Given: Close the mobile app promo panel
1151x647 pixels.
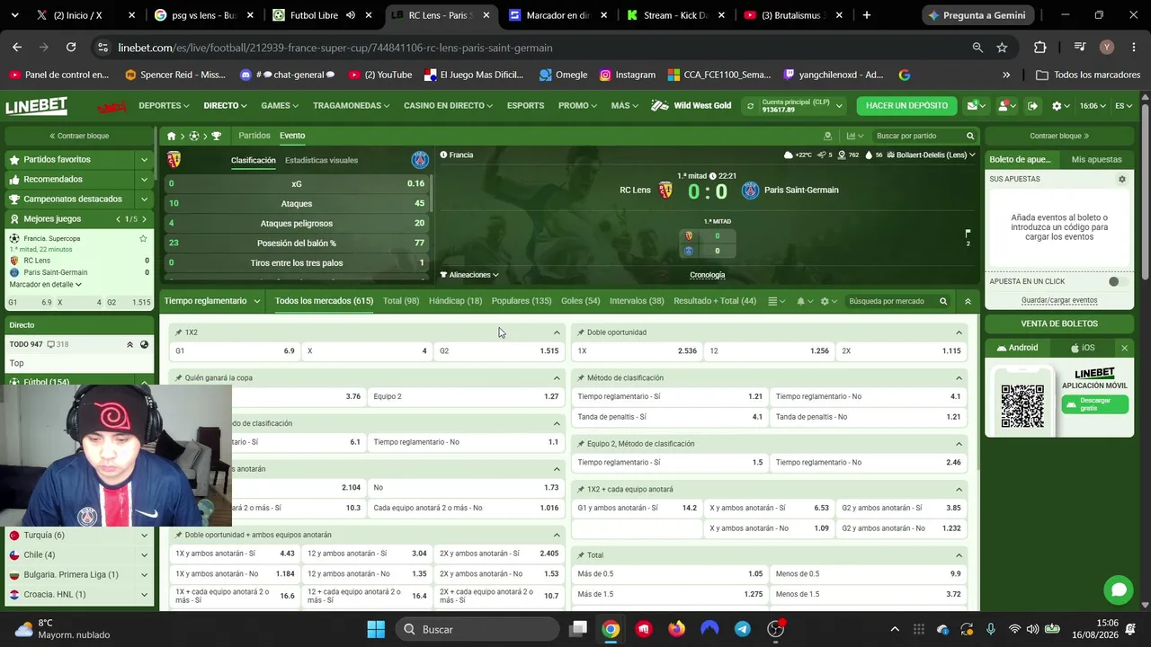Looking at the screenshot, I should pyautogui.click(x=1124, y=348).
